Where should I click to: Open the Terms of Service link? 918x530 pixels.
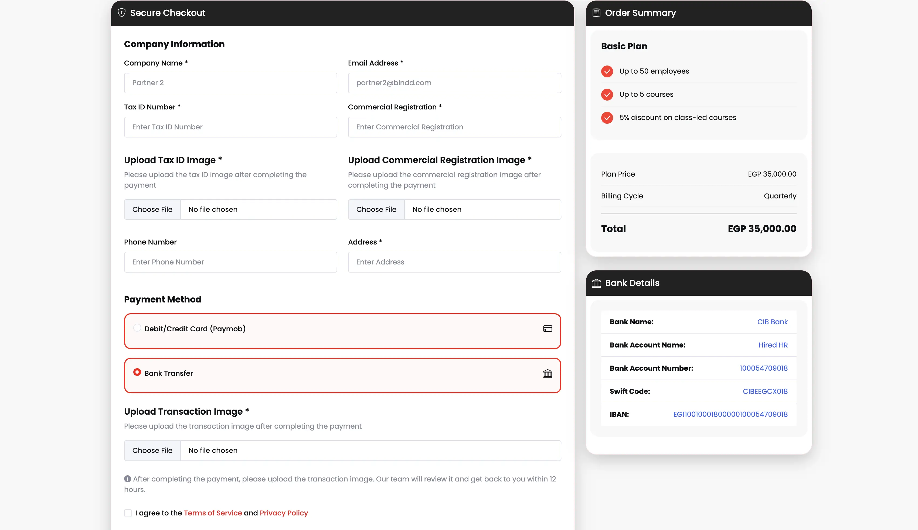pyautogui.click(x=213, y=513)
